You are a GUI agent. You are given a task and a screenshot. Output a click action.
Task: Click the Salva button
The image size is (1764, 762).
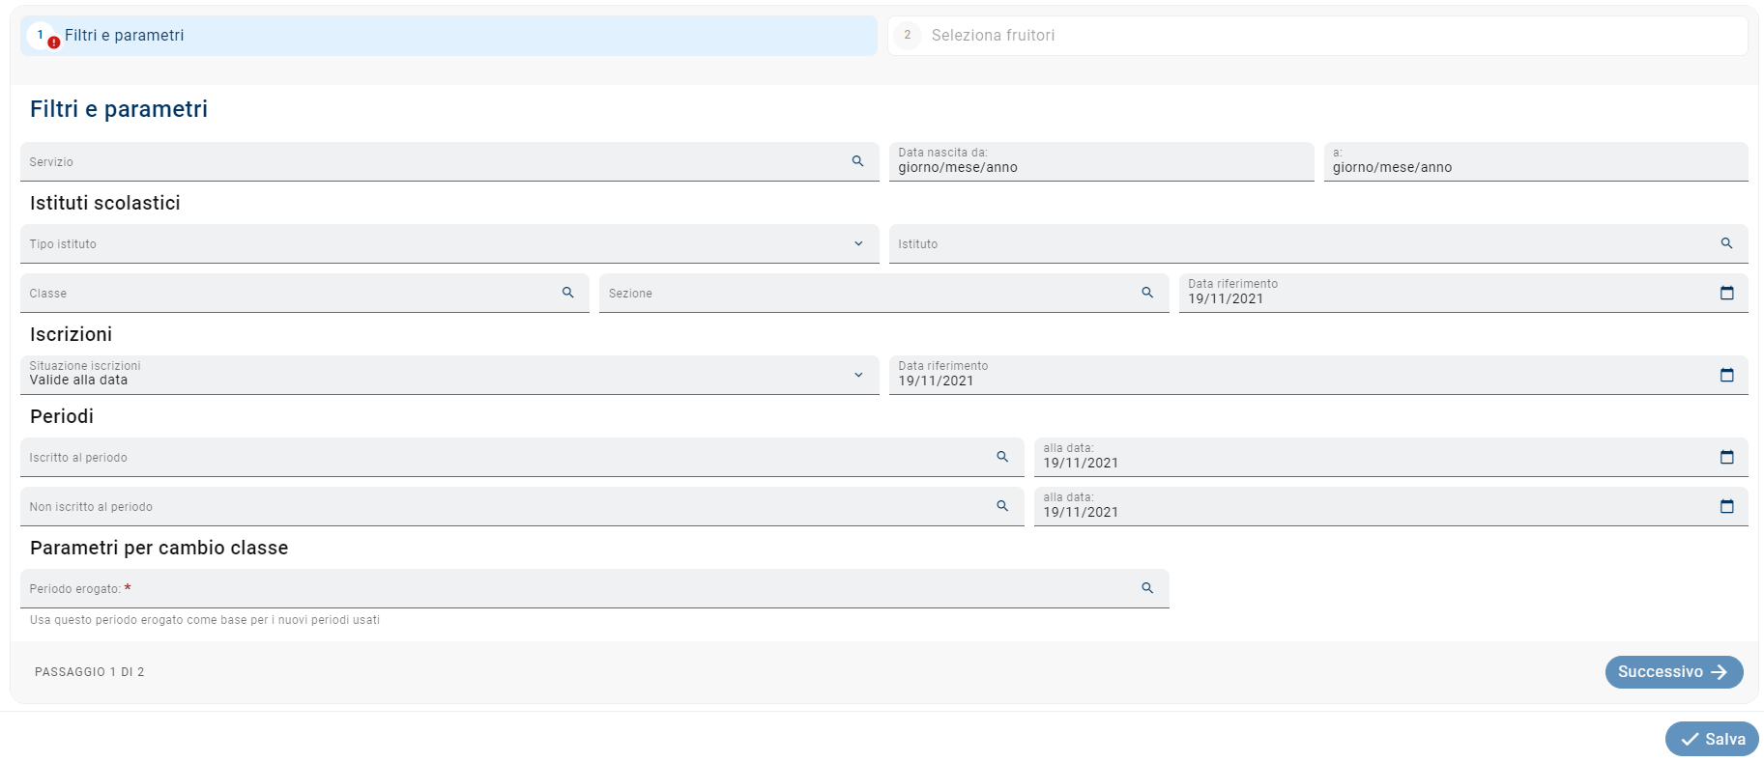[x=1712, y=739]
